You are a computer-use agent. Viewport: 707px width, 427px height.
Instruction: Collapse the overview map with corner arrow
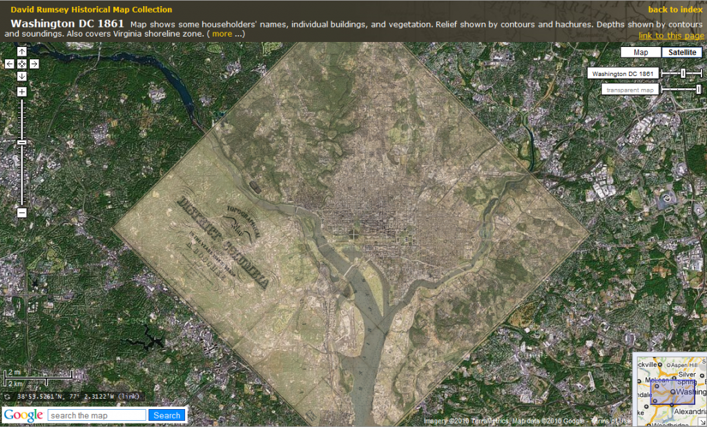pyautogui.click(x=702, y=422)
